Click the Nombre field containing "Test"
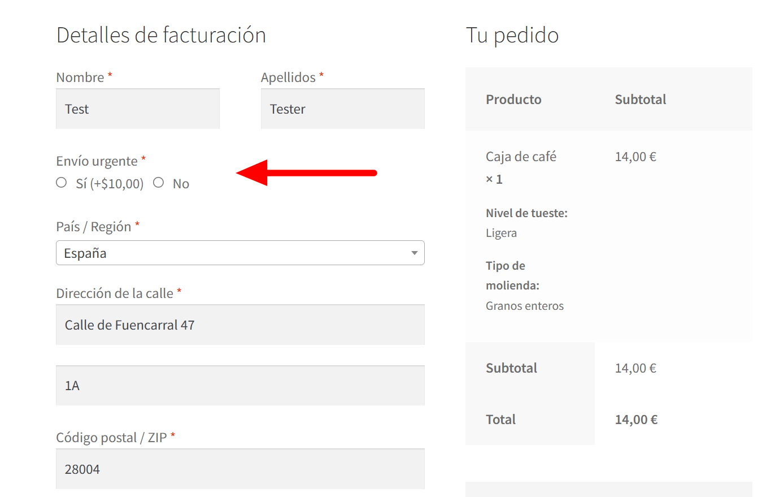762x497 pixels. (138, 109)
